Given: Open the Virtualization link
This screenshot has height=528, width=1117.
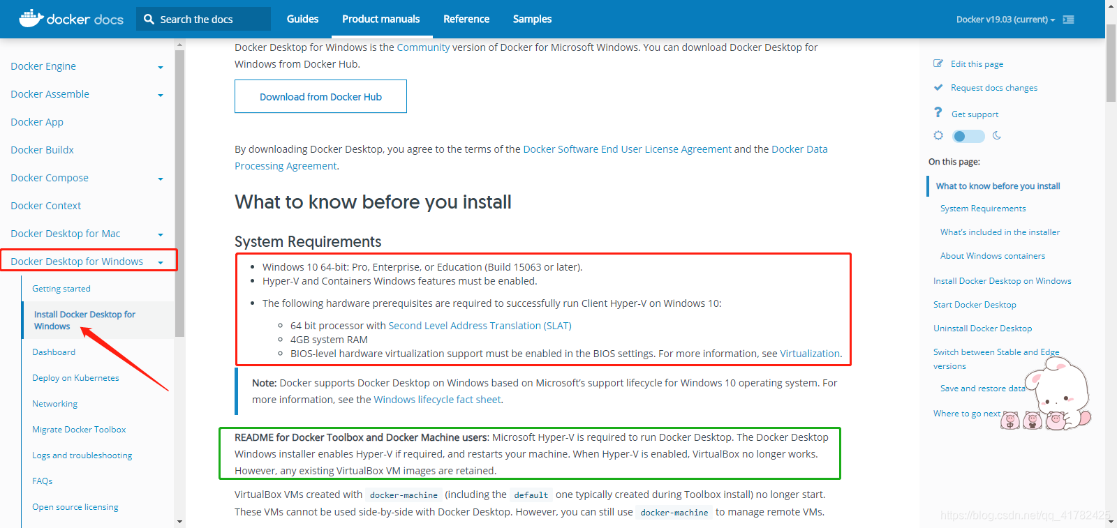Looking at the screenshot, I should click(810, 354).
